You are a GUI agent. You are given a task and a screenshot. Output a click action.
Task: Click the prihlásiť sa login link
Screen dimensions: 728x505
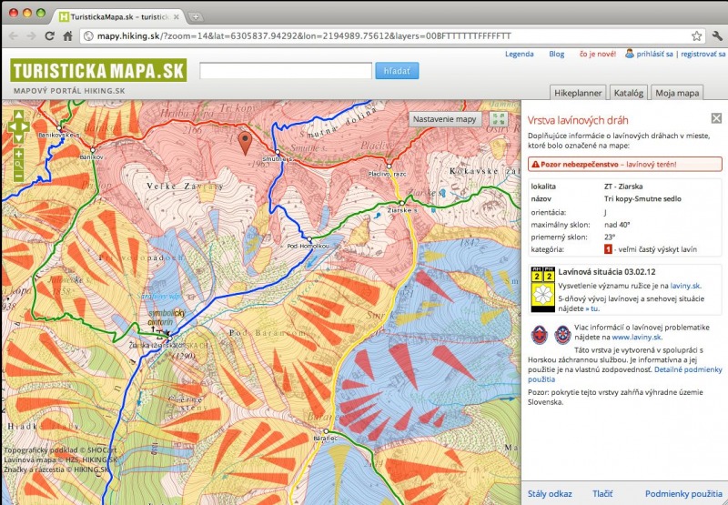point(655,54)
